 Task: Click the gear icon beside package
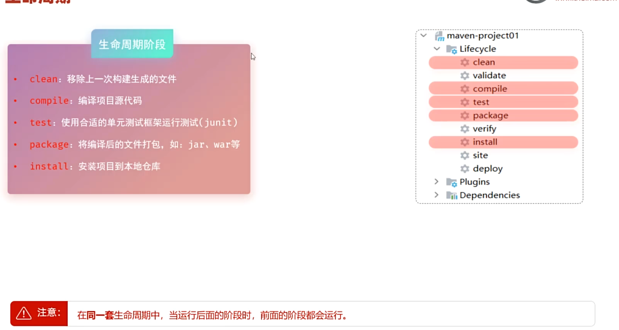tap(464, 115)
